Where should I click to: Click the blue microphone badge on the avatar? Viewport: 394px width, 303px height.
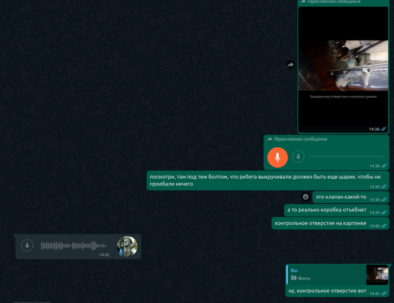[121, 252]
